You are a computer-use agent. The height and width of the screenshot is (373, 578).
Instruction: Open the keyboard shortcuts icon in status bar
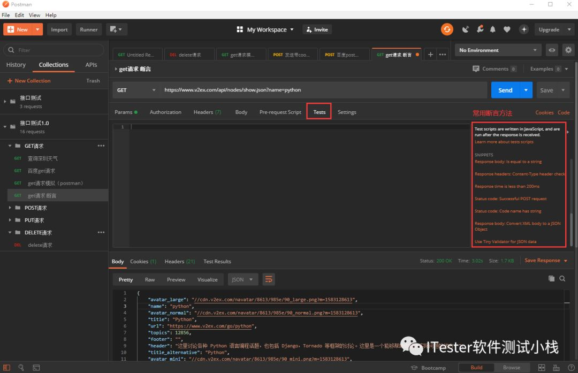pyautogui.click(x=556, y=368)
